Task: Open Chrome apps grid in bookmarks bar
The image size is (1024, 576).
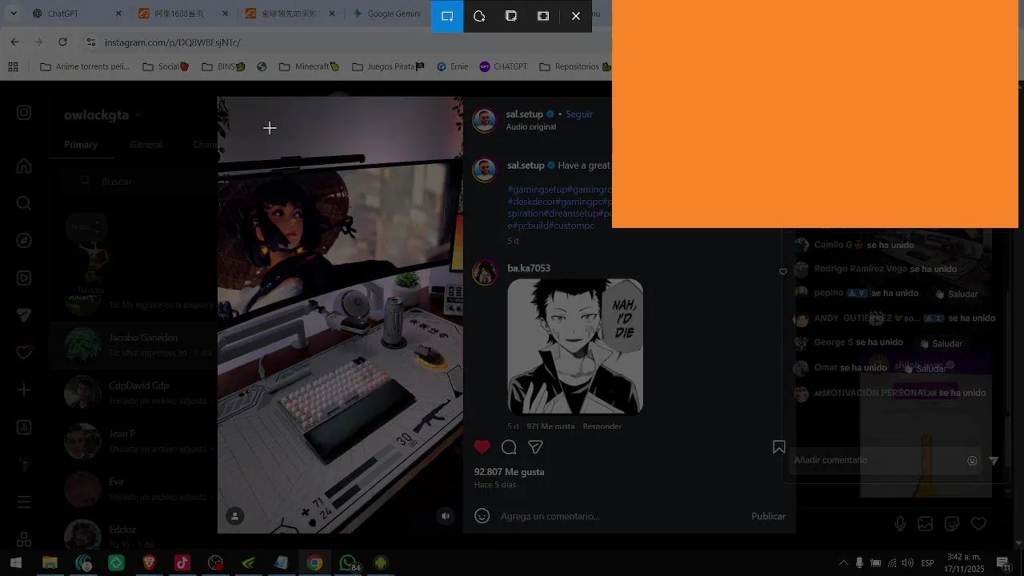Action: click(13, 66)
